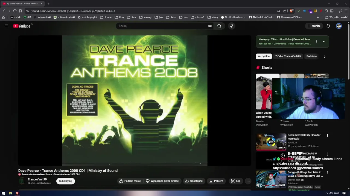
Task: Expand hidden bookmarks with double chevron
Action: (318, 17)
